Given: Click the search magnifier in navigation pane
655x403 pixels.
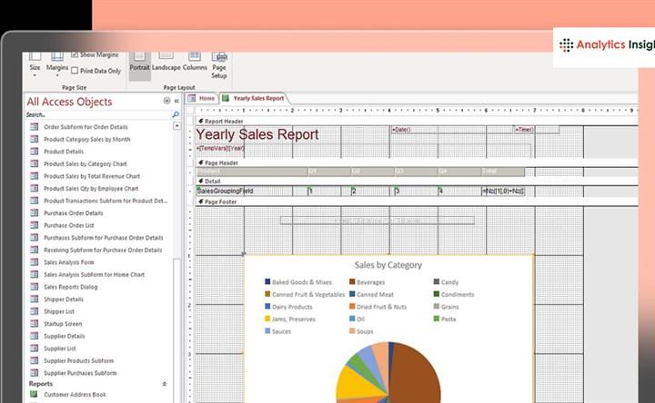Looking at the screenshot, I should tap(176, 115).
